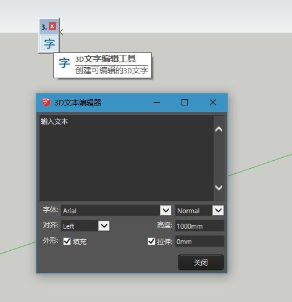
Task: Click the SketchUp logo in the dialog title bar
Action: 46,102
